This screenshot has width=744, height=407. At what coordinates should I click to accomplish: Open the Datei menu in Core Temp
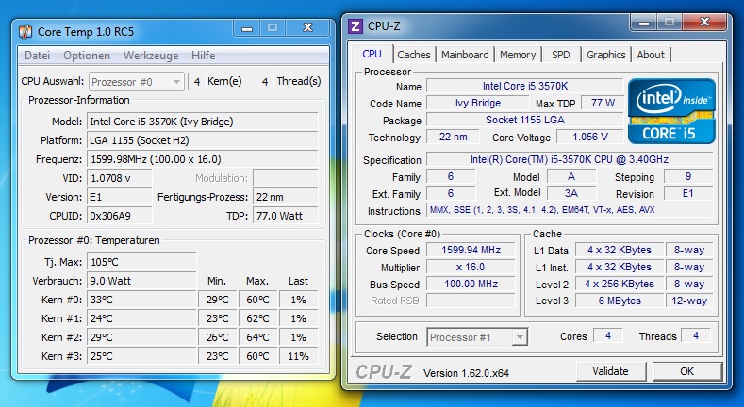37,56
